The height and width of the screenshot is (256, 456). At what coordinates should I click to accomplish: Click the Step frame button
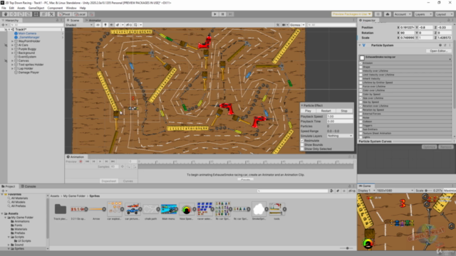[x=230, y=14]
